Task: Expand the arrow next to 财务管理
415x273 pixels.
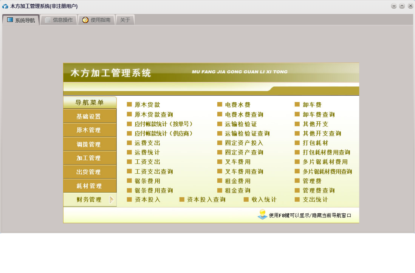Action: [x=111, y=200]
